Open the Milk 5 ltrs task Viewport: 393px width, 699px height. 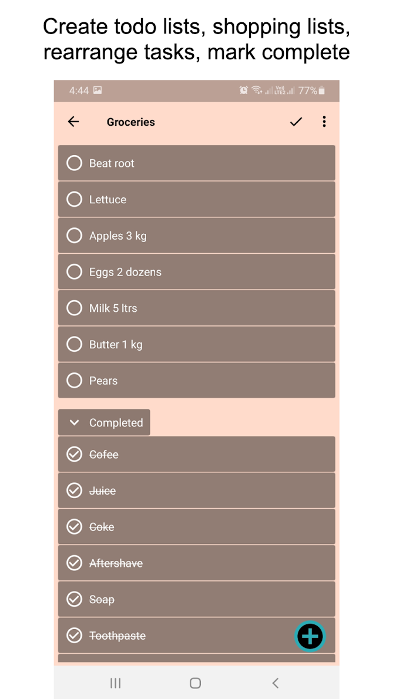click(x=113, y=308)
